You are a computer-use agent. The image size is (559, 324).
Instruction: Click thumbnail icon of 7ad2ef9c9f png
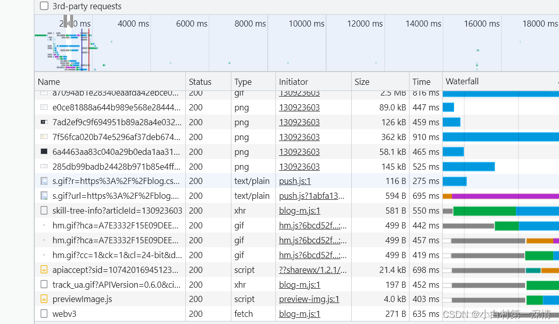click(x=44, y=122)
